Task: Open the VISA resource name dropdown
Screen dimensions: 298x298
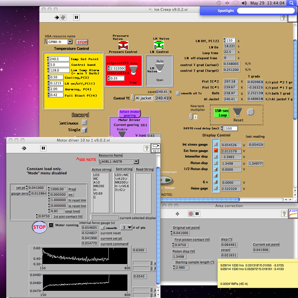Action: [70, 42]
